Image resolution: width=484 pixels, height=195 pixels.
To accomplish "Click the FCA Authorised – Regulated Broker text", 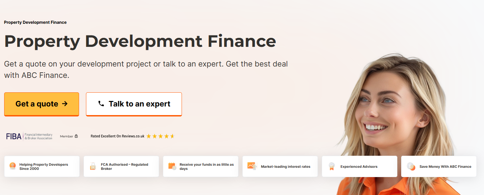I will 125,167.
